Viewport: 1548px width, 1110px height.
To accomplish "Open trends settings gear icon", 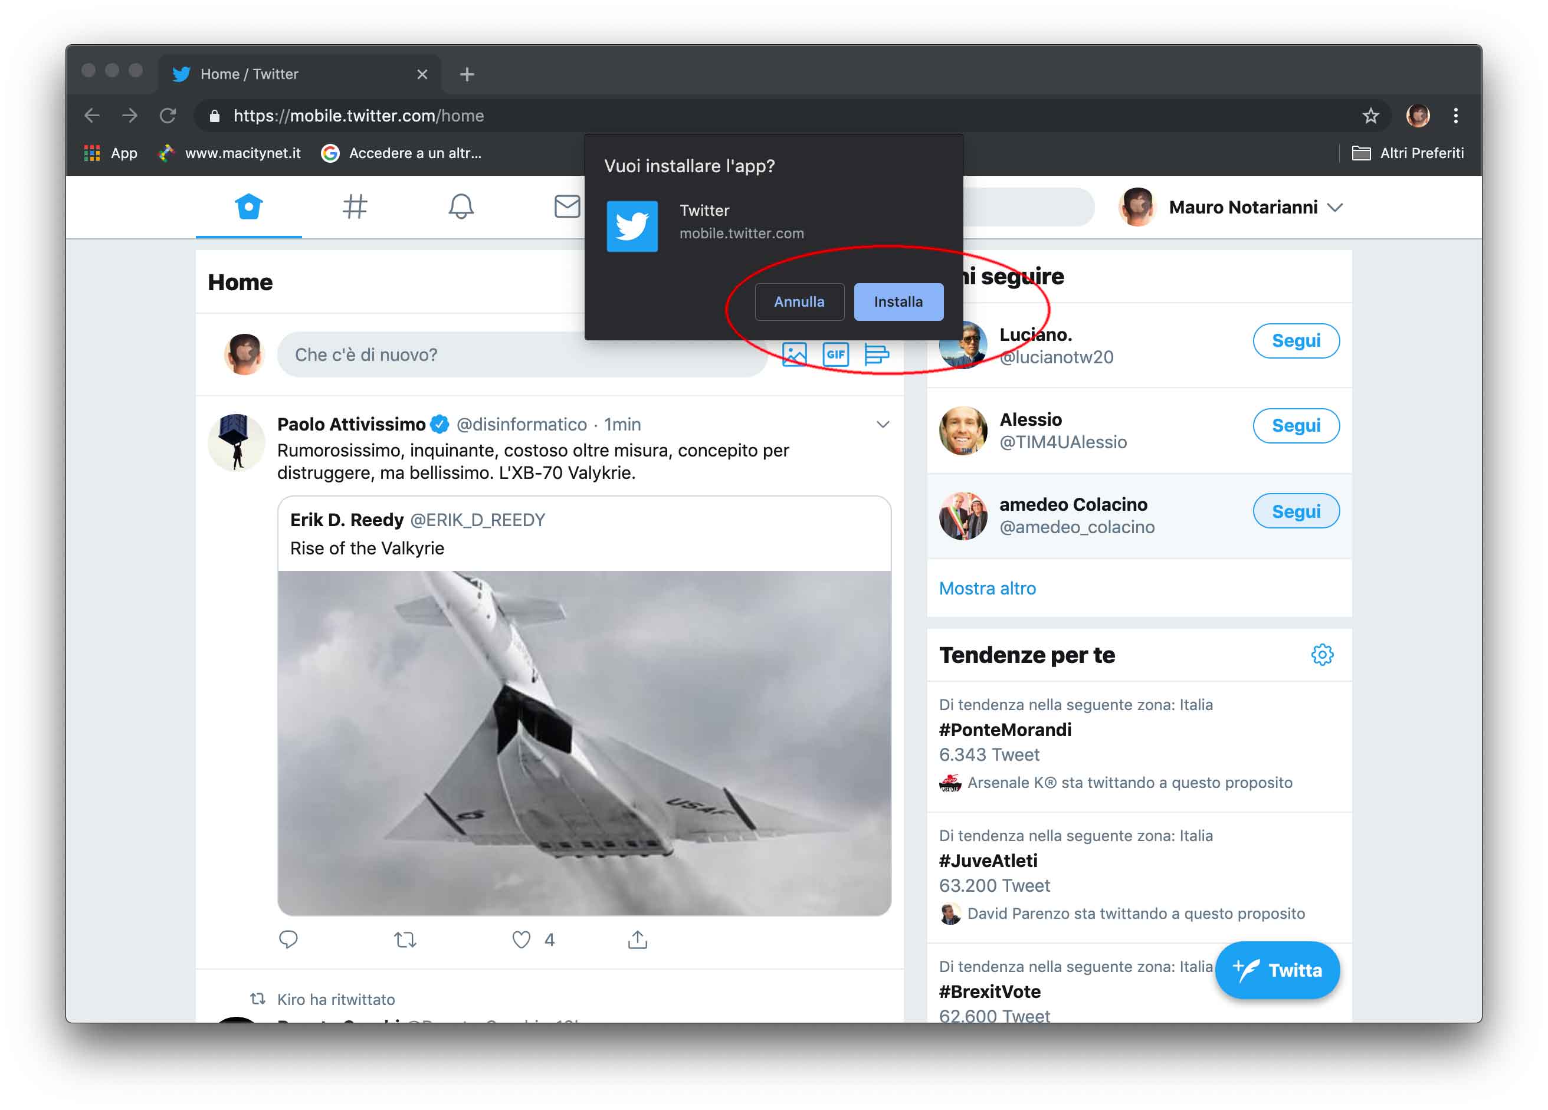I will pyautogui.click(x=1321, y=655).
